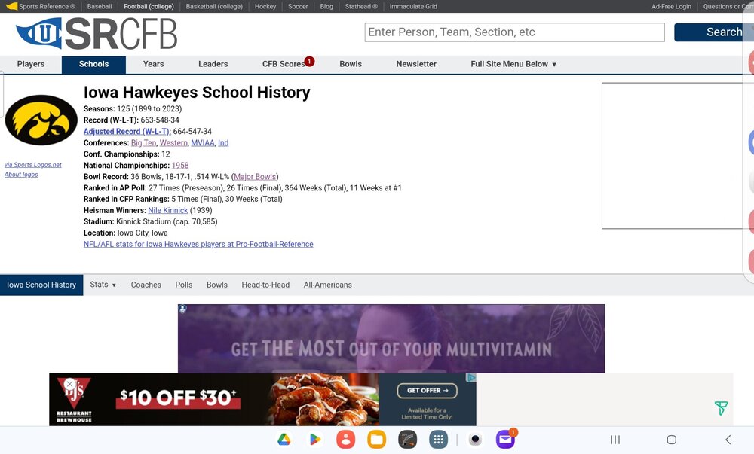Image resolution: width=754 pixels, height=454 pixels.
Task: Open the yellow Files folder app
Action: click(376, 440)
